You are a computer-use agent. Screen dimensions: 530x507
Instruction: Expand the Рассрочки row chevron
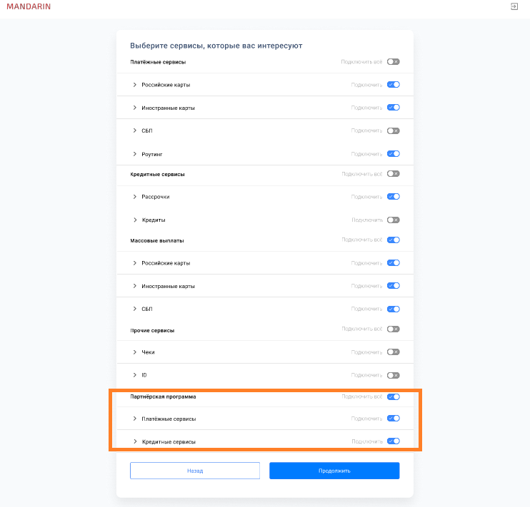pyautogui.click(x=134, y=197)
